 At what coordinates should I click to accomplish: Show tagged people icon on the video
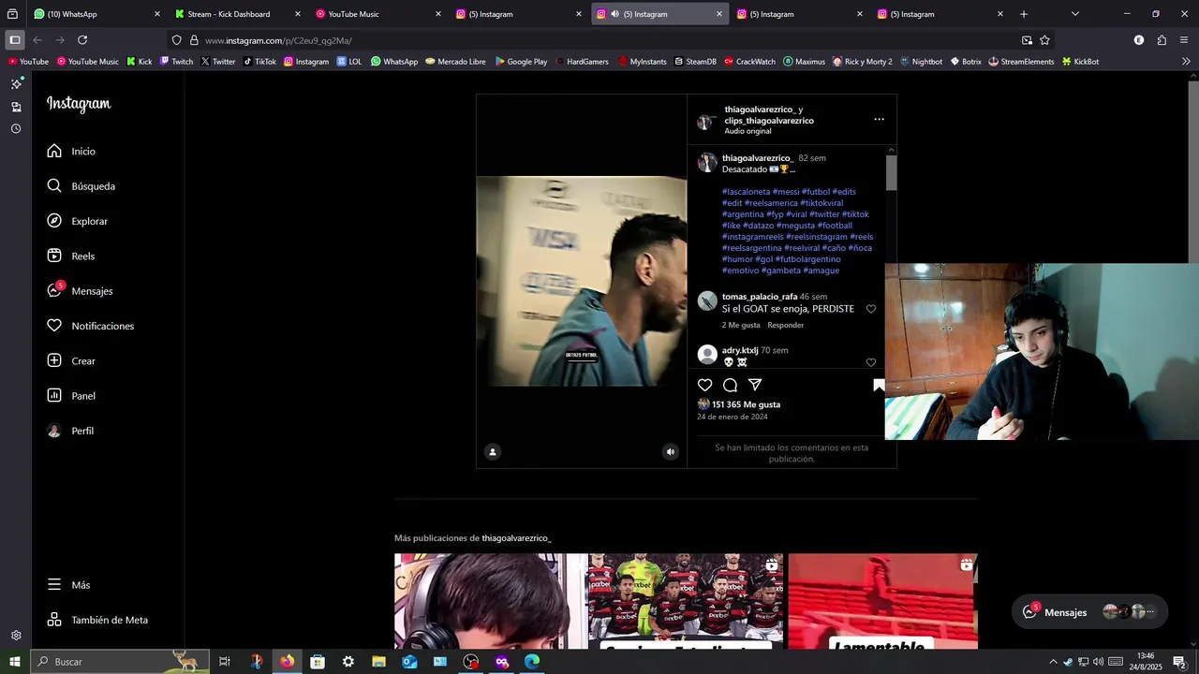click(493, 452)
